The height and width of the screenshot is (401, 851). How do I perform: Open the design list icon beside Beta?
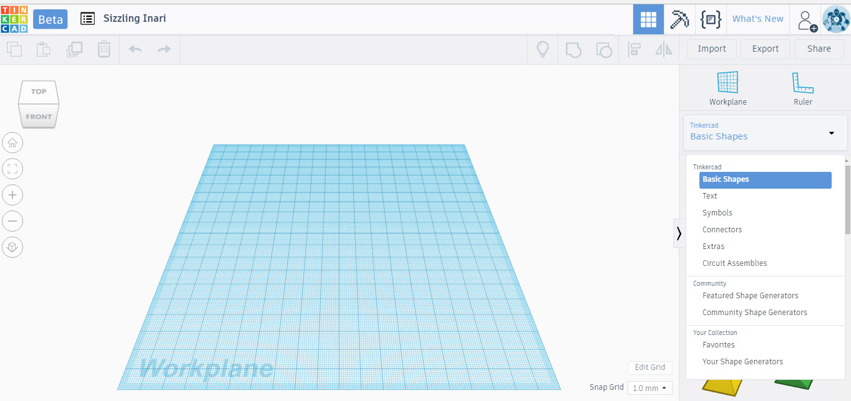88,19
